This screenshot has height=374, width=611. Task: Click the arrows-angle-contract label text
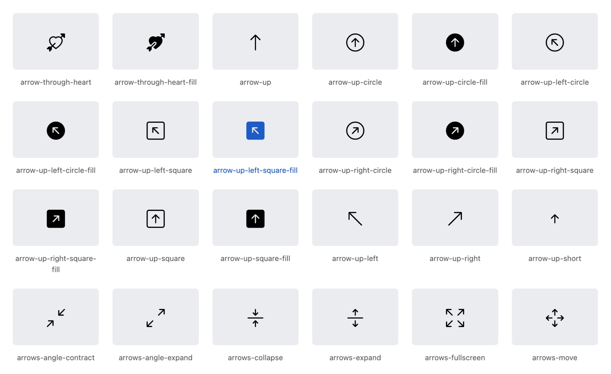pyautogui.click(x=56, y=358)
